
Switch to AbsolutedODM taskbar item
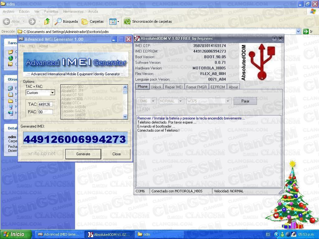click(x=109, y=234)
